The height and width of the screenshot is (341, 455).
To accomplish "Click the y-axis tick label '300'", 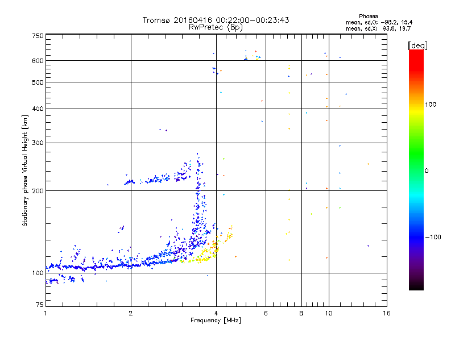I will (x=38, y=143).
